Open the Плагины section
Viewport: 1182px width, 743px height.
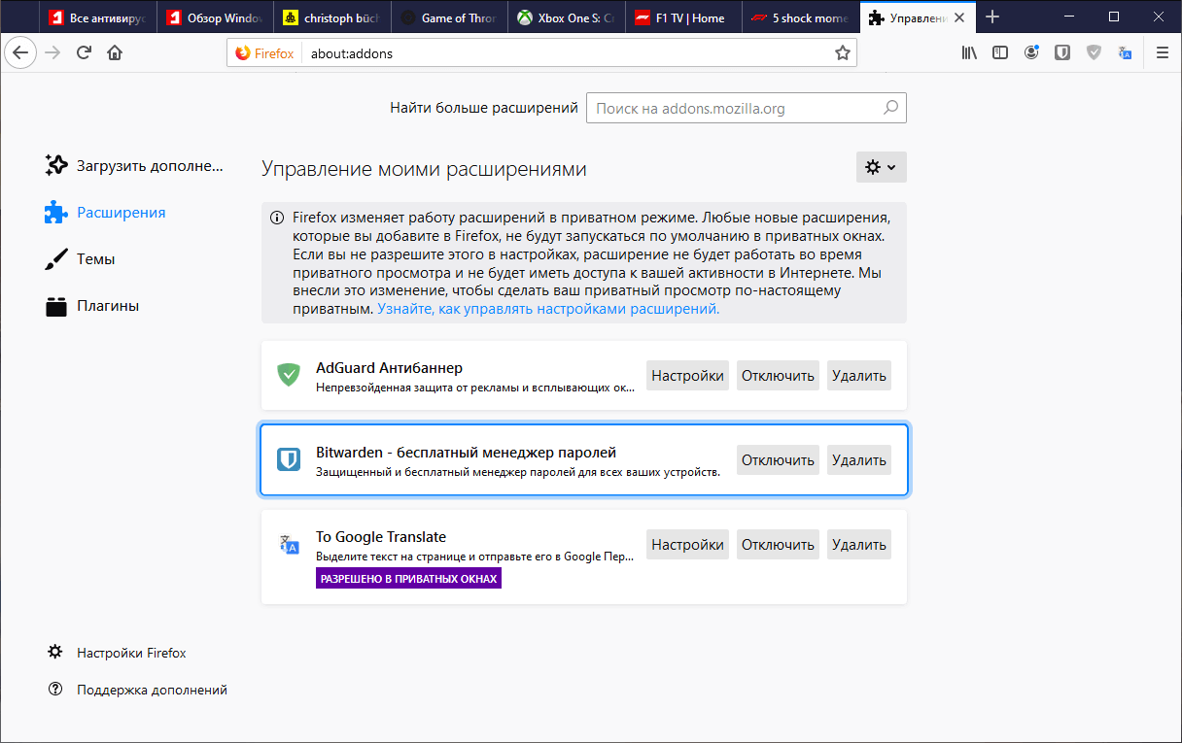tap(110, 305)
